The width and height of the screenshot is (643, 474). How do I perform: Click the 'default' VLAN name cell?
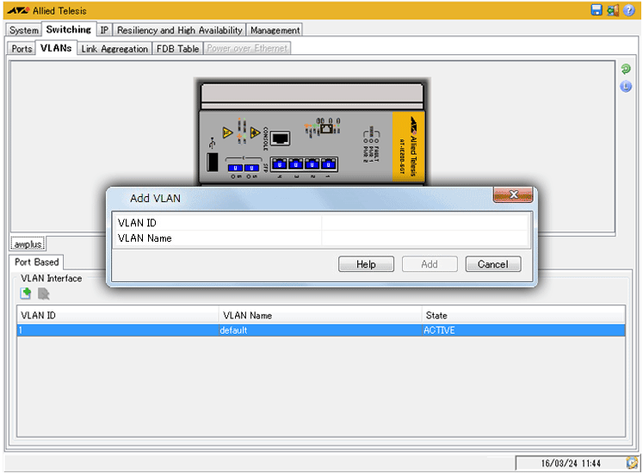(320, 330)
